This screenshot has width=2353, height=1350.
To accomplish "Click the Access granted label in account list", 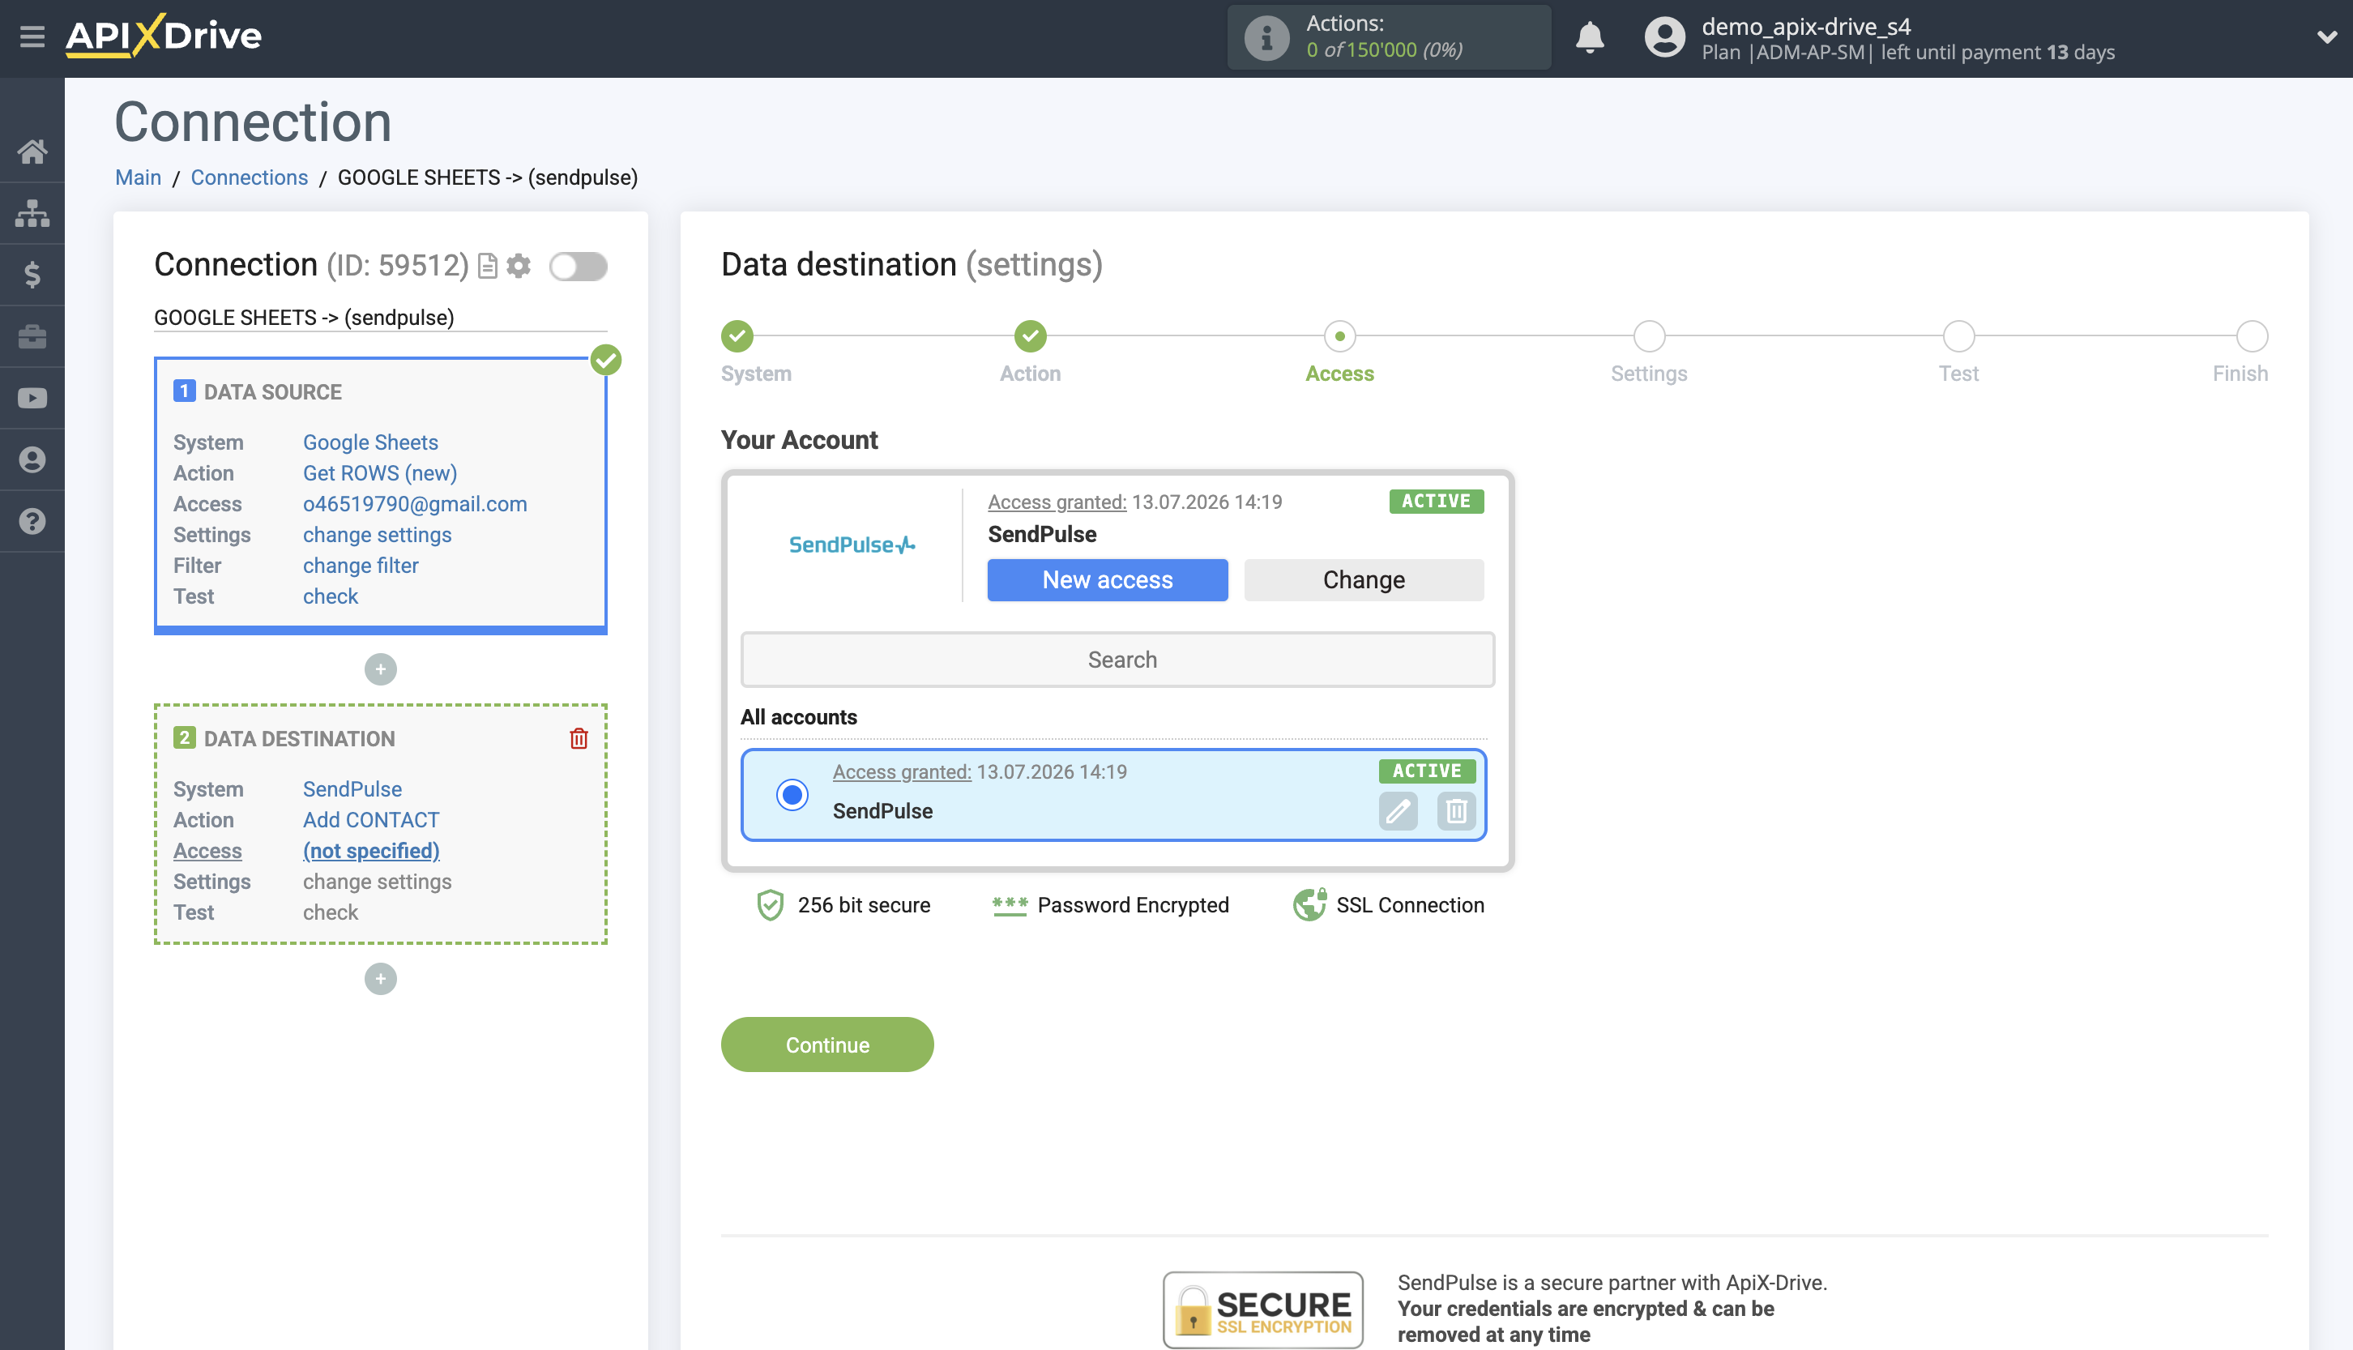I will pos(901,771).
